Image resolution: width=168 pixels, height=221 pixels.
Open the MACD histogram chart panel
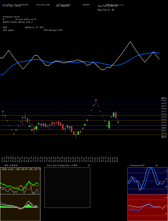[x=20, y=208]
